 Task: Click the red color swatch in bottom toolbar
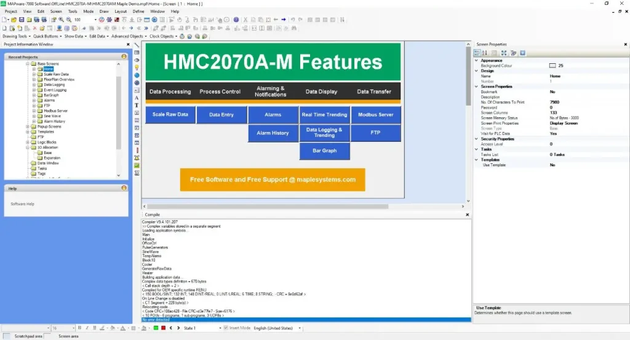pos(164,328)
